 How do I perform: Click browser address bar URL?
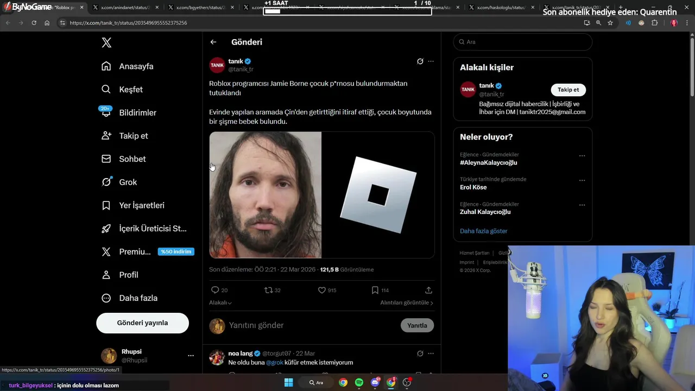(x=128, y=23)
